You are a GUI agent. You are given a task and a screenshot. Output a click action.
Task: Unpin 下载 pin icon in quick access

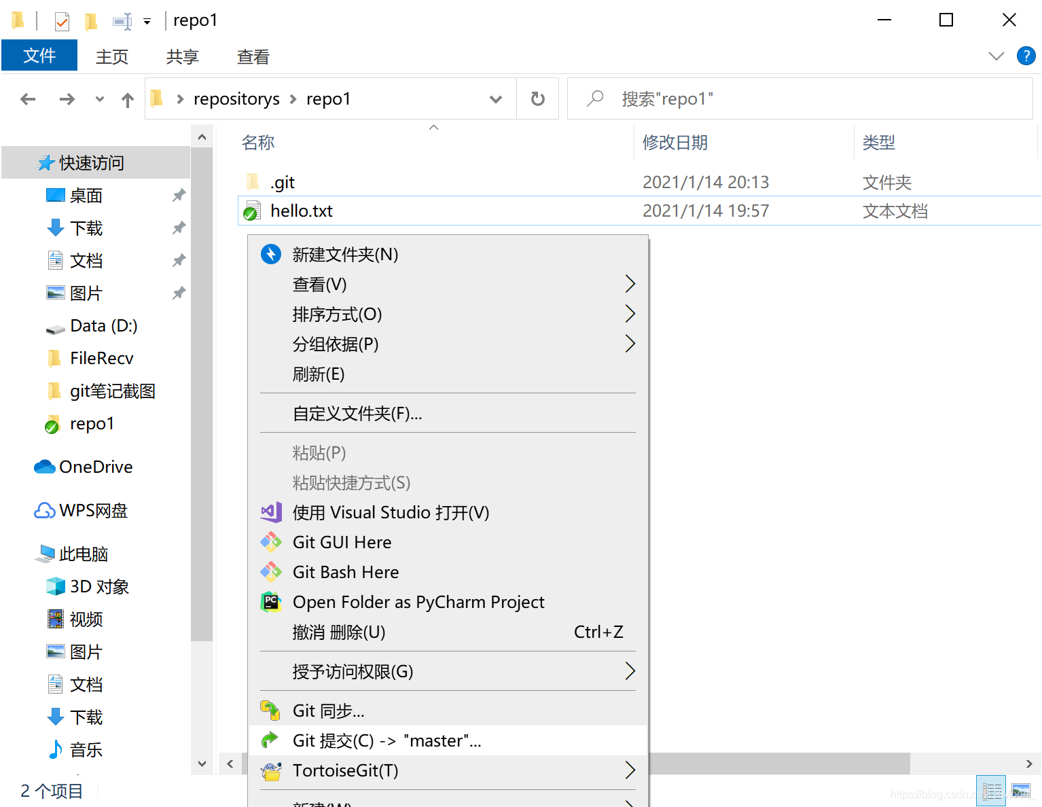pyautogui.click(x=179, y=228)
